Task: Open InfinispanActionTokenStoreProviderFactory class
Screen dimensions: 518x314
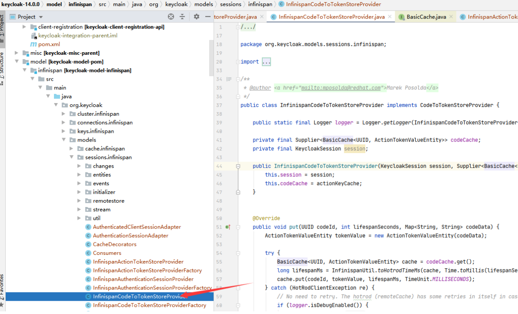Action: click(x=147, y=271)
